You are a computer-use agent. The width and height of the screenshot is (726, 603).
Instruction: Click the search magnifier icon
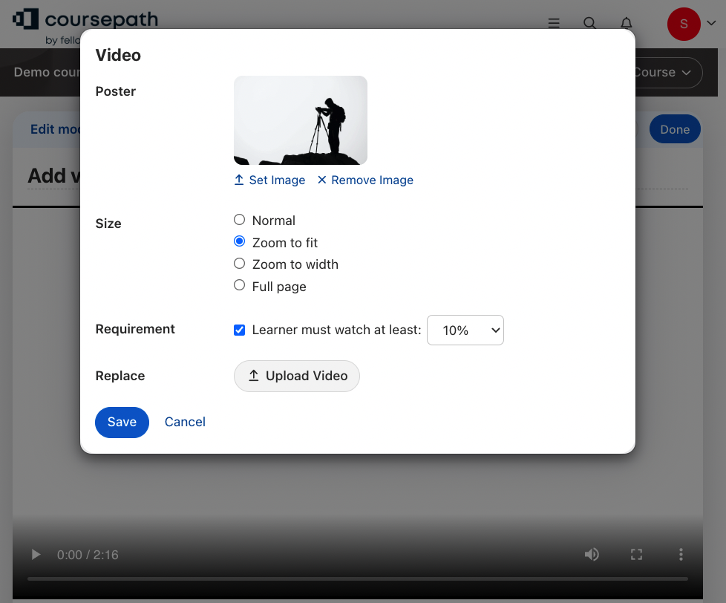(589, 23)
